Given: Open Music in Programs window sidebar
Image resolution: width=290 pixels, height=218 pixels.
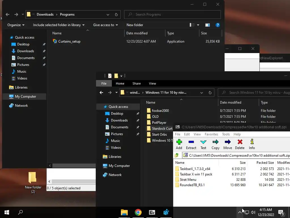Looking at the screenshot, I should pos(19,72).
